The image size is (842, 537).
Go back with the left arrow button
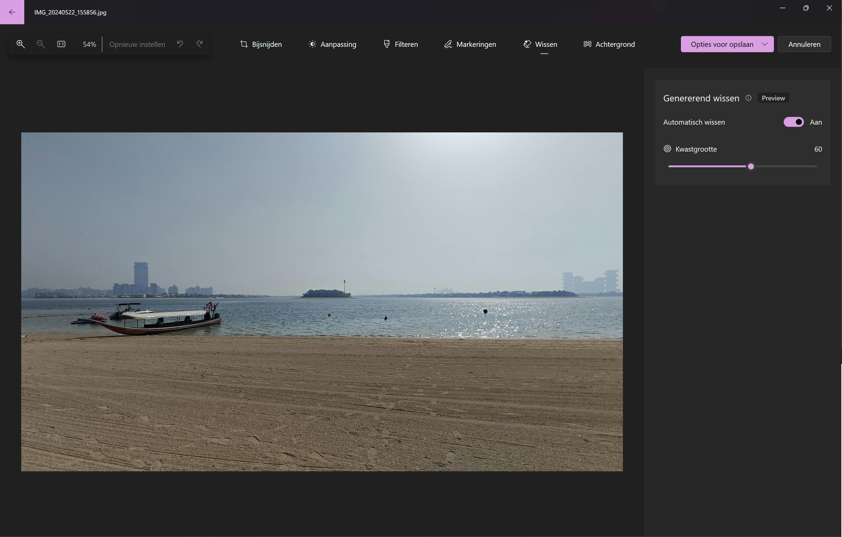click(x=12, y=12)
